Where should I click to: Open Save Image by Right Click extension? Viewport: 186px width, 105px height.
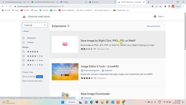click(108, 41)
